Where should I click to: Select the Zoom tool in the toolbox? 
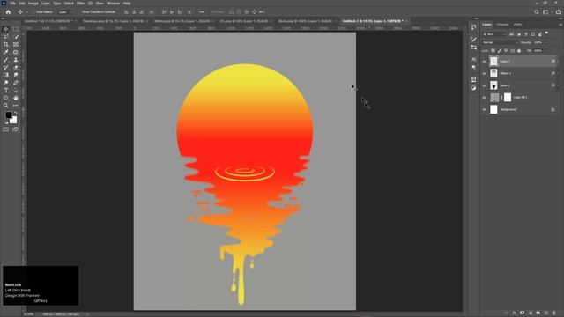click(x=6, y=106)
